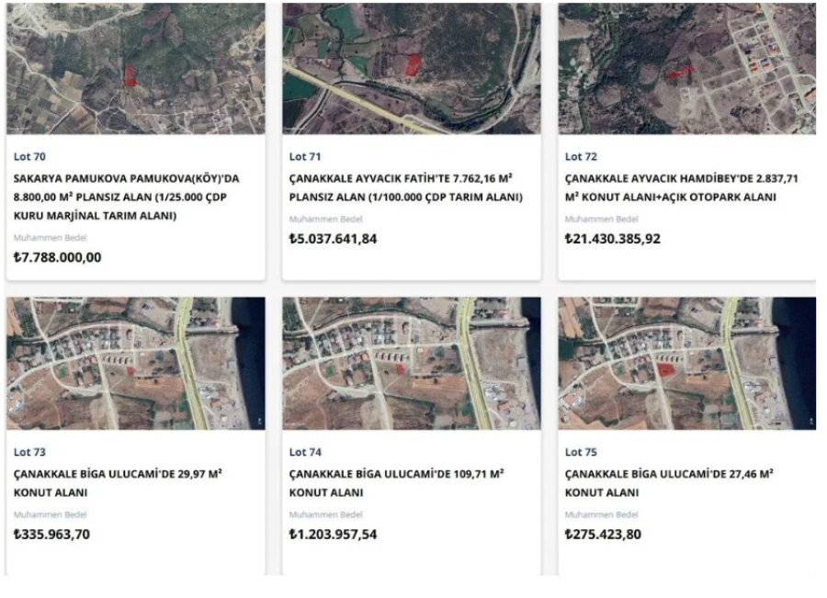827x598 pixels.
Task: Click the Lot 73 label
Action: pos(29,452)
